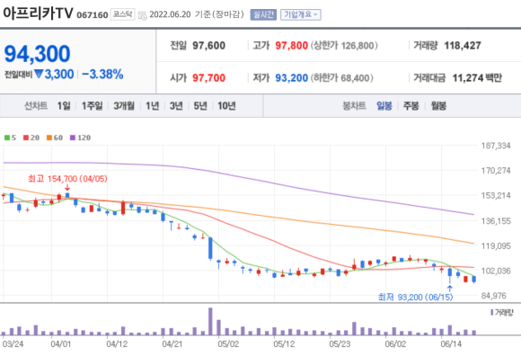Show the 5년 line chart

[200, 106]
